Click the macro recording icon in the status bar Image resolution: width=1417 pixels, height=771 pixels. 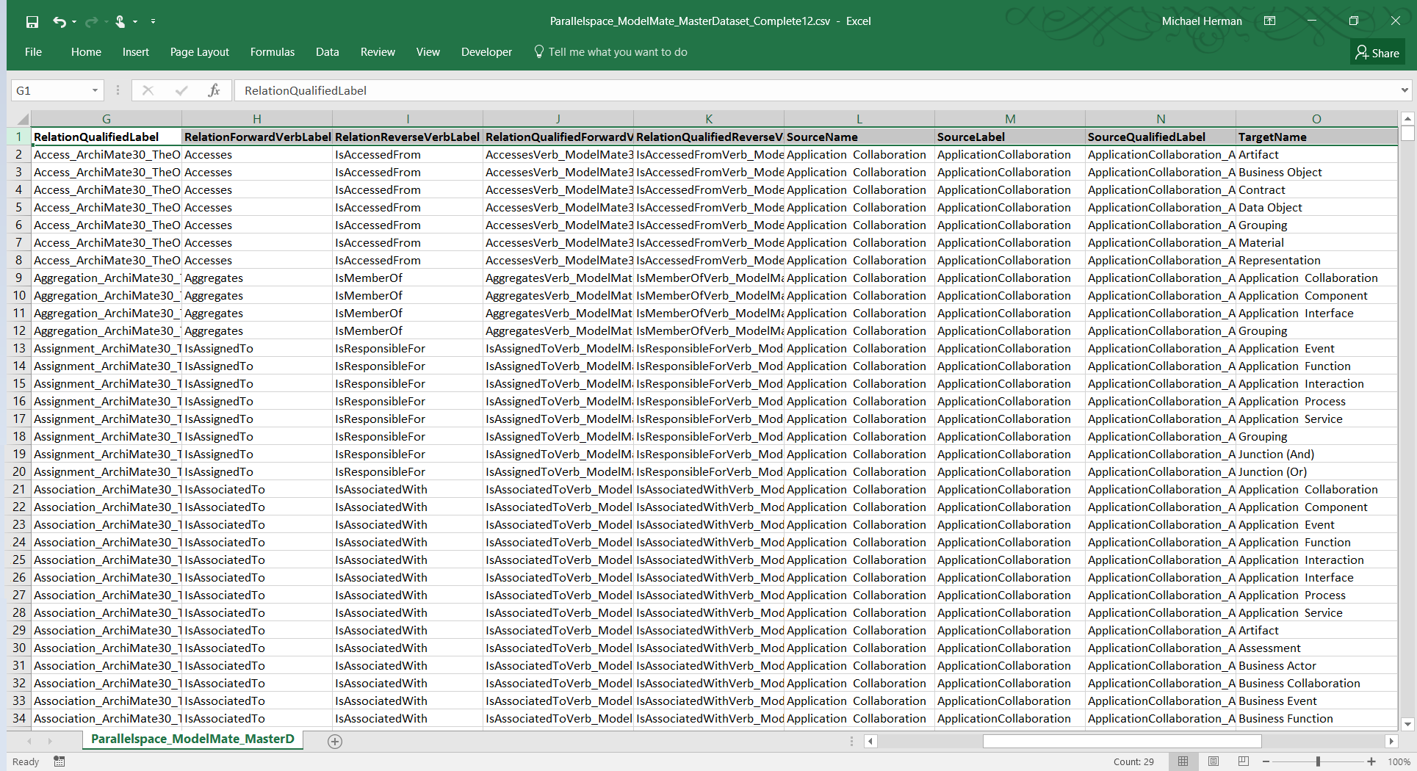[60, 761]
